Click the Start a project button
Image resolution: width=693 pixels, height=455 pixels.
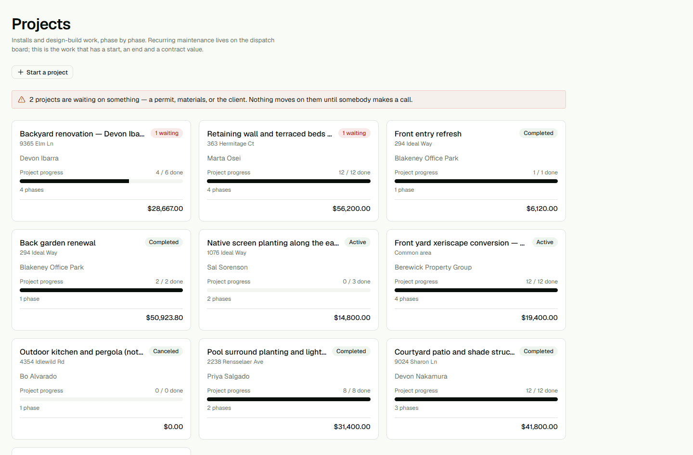pyautogui.click(x=42, y=72)
